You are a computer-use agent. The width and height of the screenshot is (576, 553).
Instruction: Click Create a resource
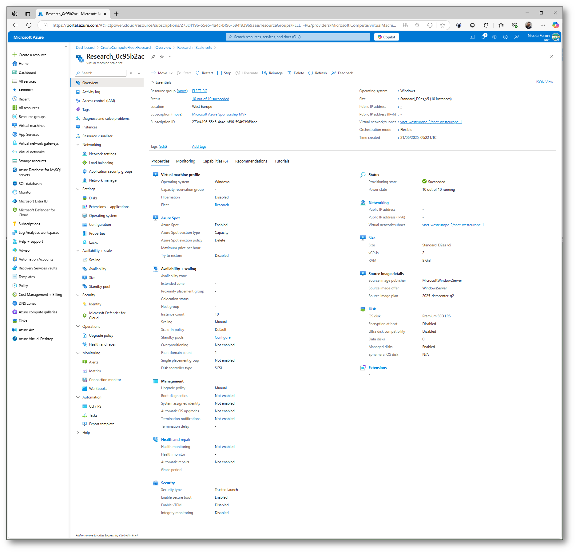click(x=29, y=55)
